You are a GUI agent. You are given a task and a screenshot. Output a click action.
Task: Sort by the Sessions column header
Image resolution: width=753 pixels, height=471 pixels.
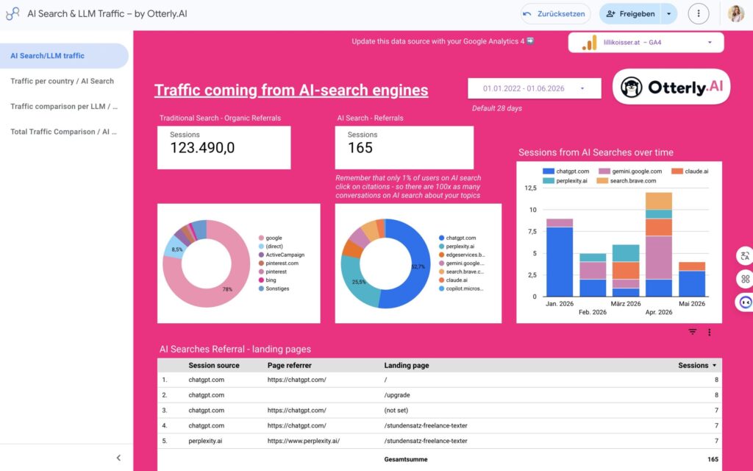click(697, 365)
